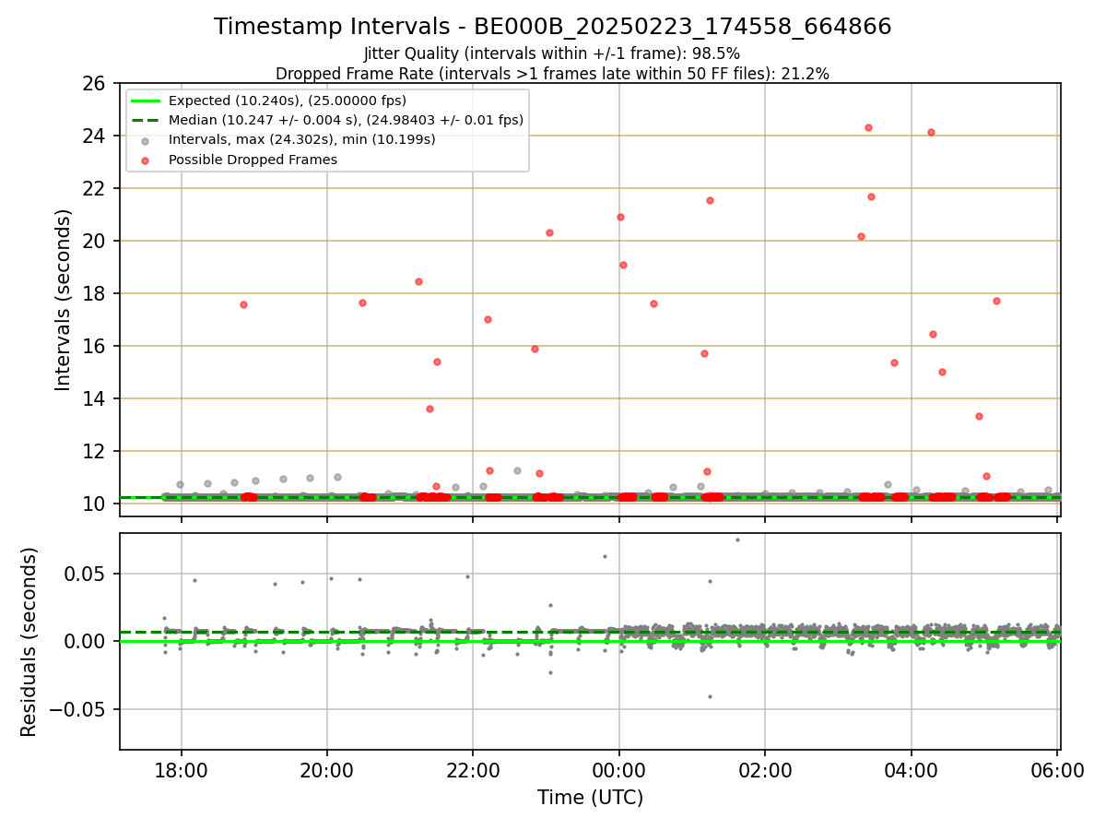Click the "10" tick on the intervals axis
Viewport: 1106px width, 830px height.
click(96, 504)
